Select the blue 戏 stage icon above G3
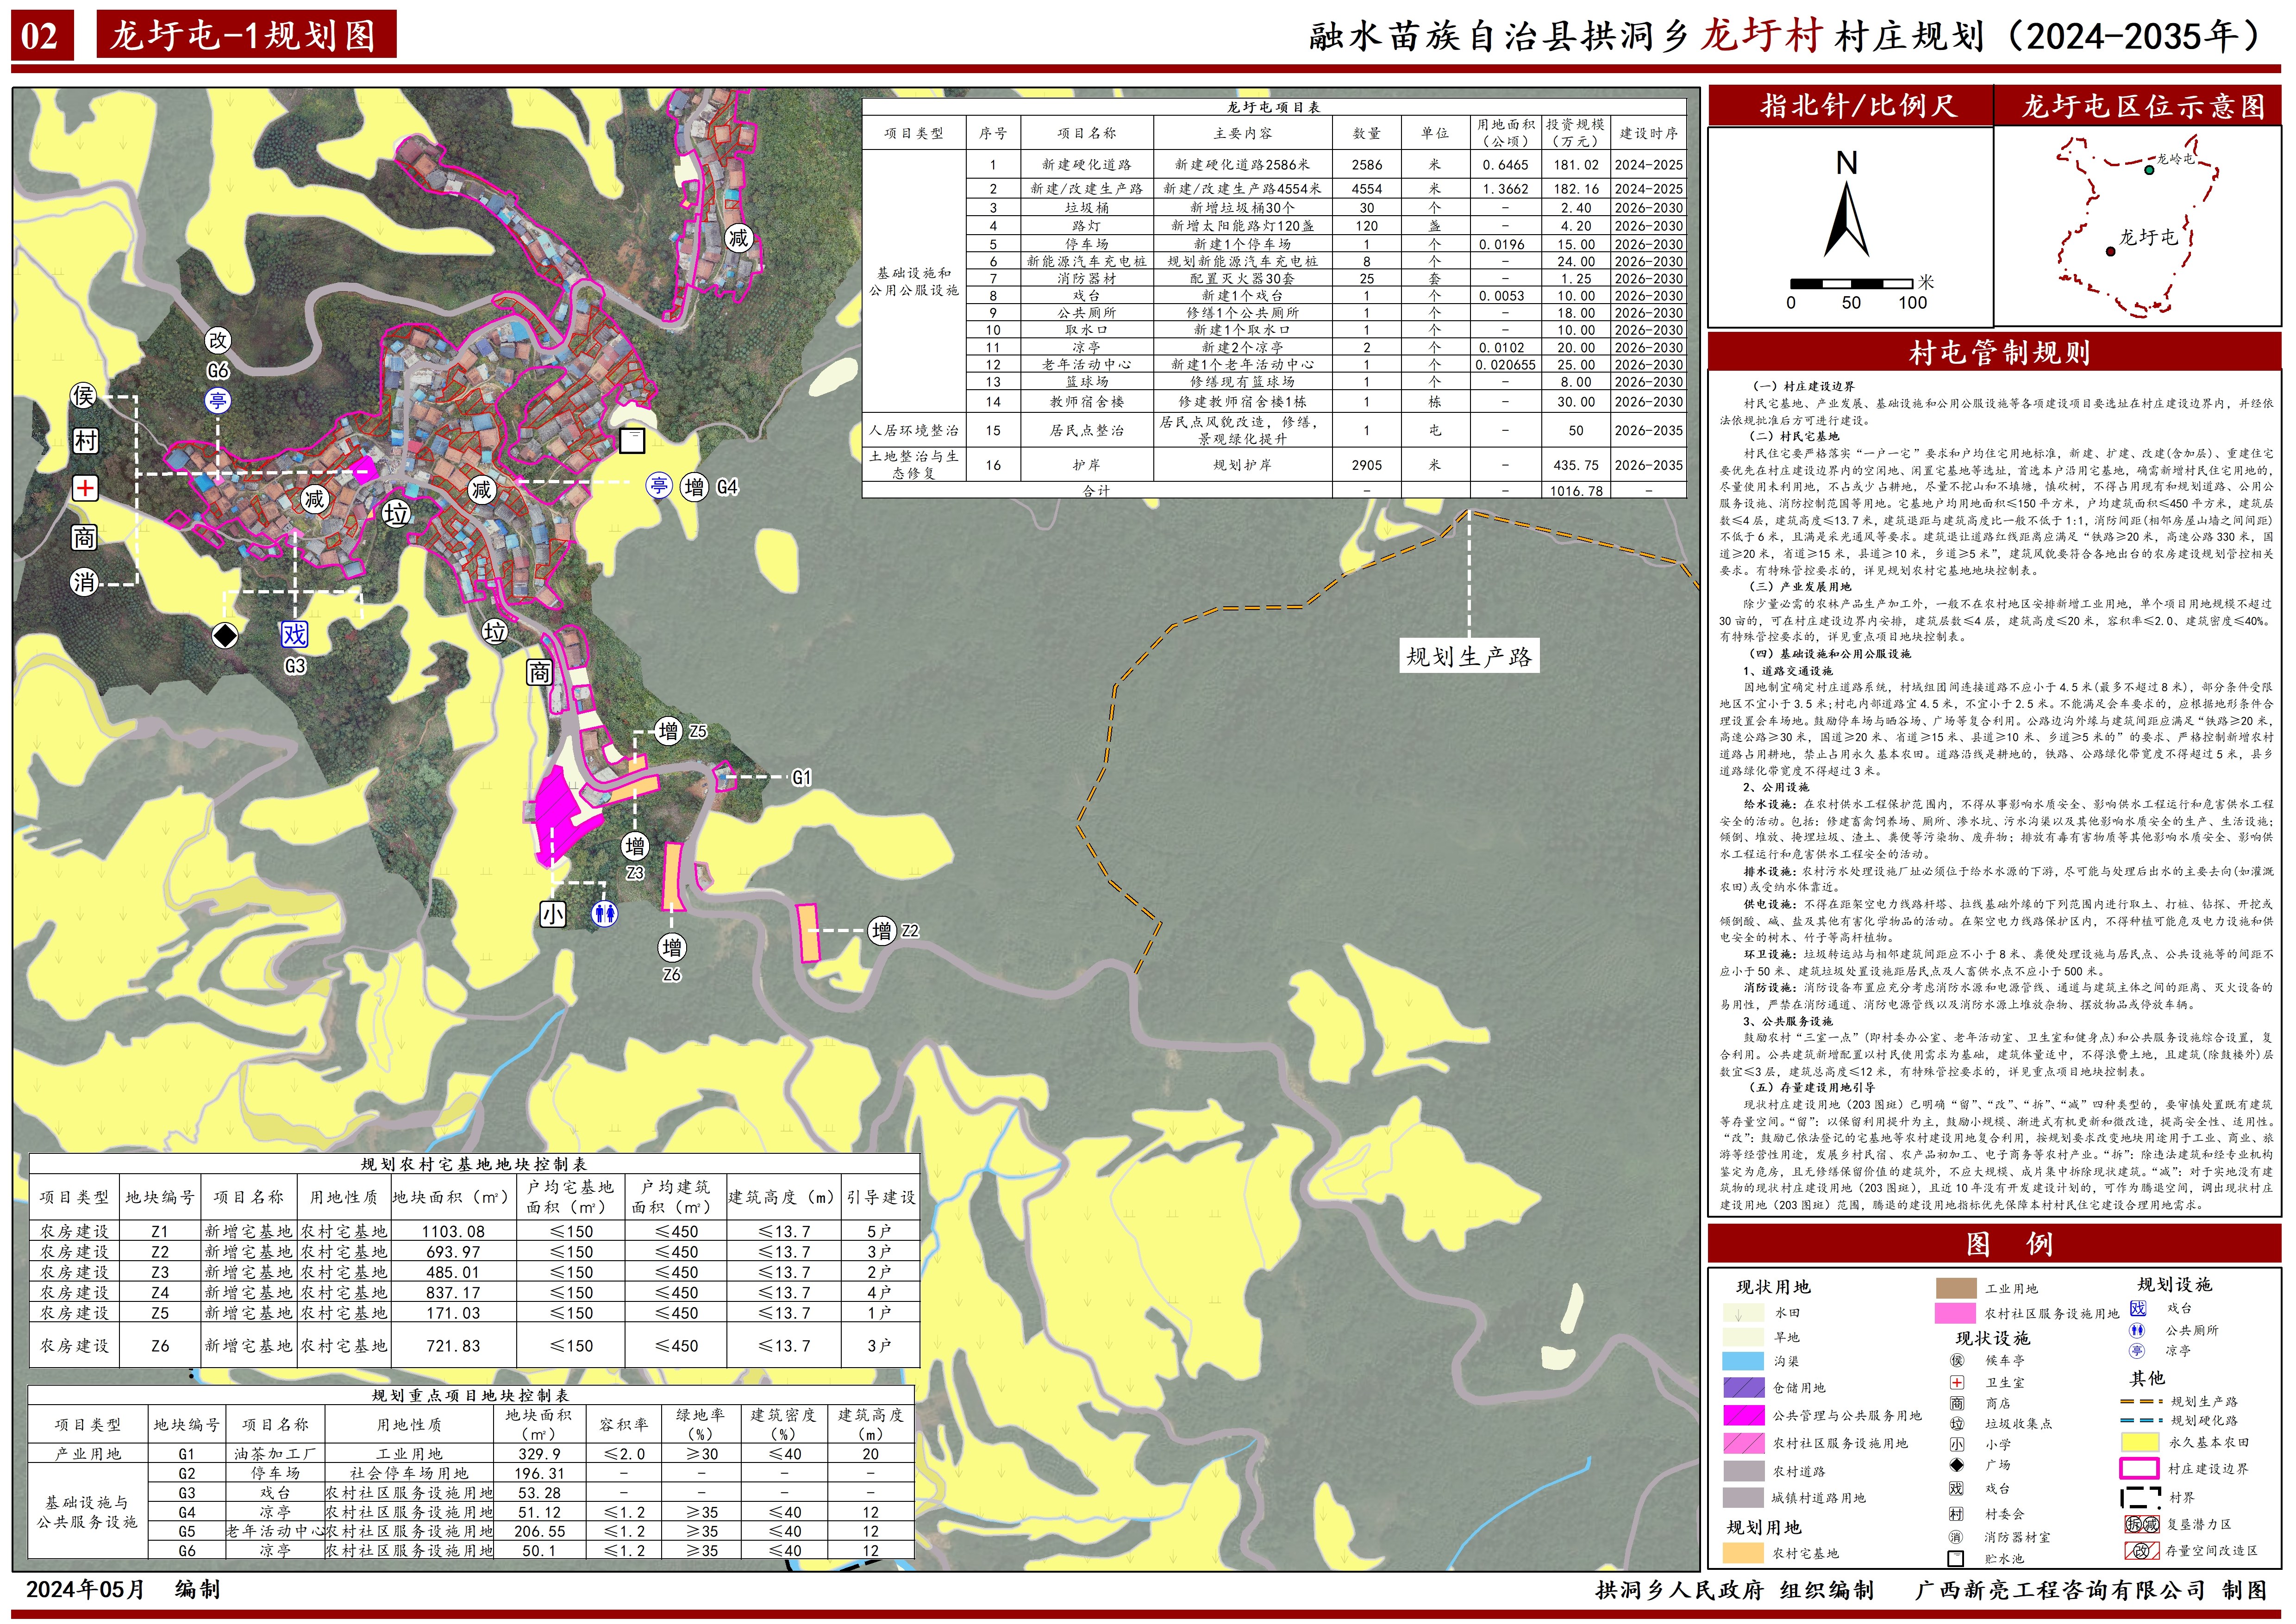The image size is (2296, 1624). [x=294, y=634]
